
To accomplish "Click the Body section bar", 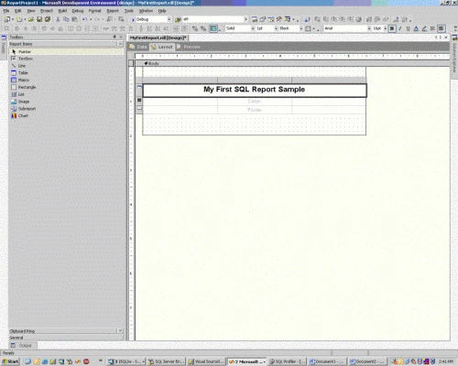I will 292,63.
